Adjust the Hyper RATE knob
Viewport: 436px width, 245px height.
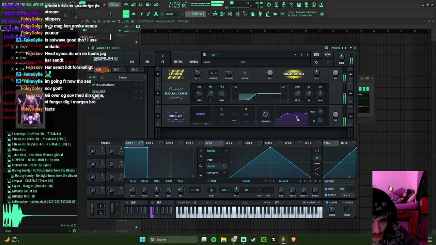pos(197,73)
